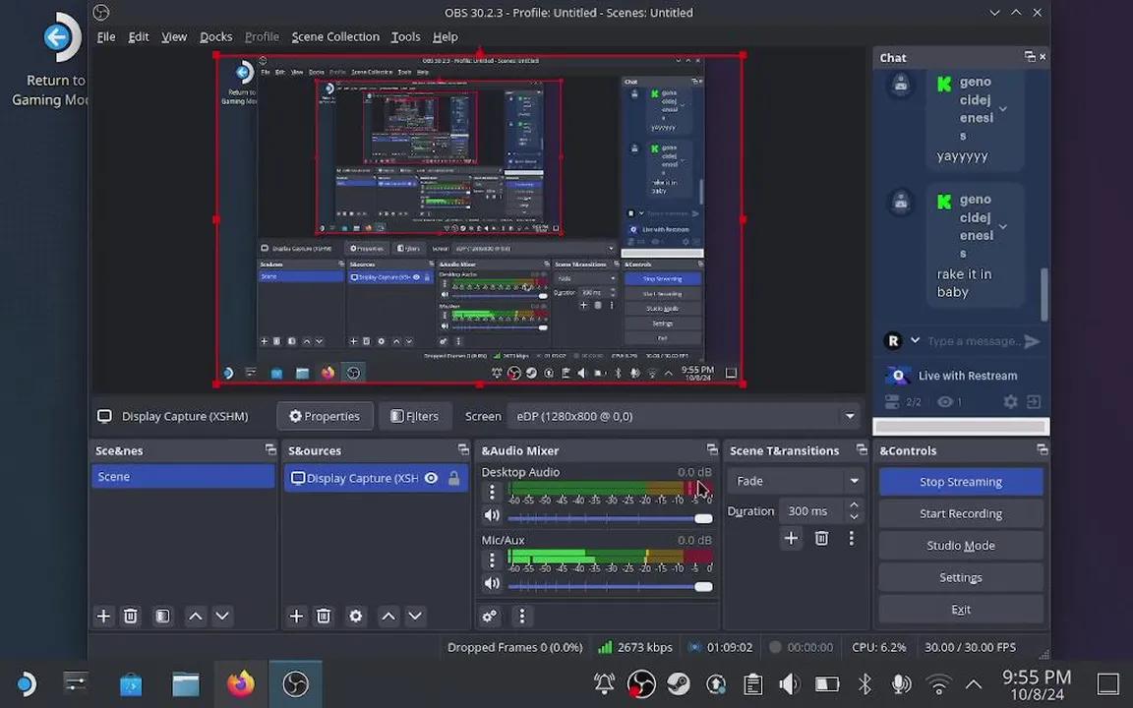Toggle lock on Display Capture source
Image resolution: width=1133 pixels, height=708 pixels.
[453, 478]
